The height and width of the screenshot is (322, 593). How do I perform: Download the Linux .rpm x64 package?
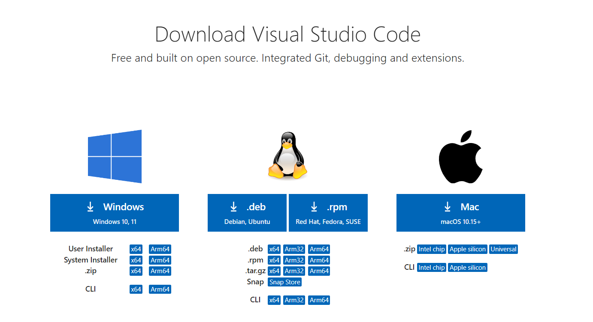click(274, 260)
